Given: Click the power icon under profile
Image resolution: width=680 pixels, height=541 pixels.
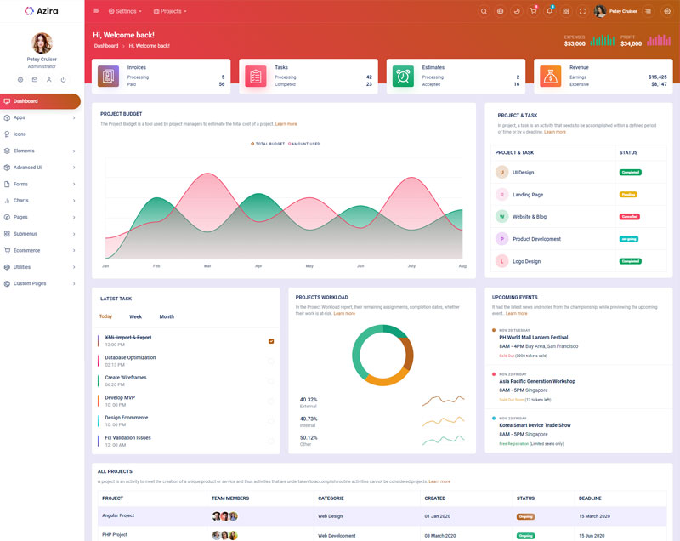Looking at the screenshot, I should tap(63, 79).
